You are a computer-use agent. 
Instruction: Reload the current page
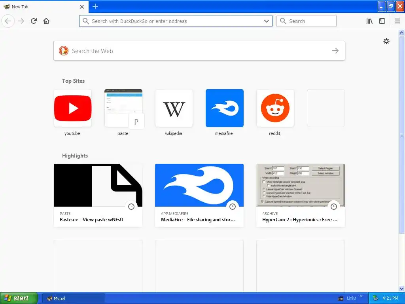pyautogui.click(x=34, y=21)
